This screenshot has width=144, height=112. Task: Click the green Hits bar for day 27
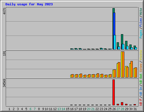tap(118, 45)
